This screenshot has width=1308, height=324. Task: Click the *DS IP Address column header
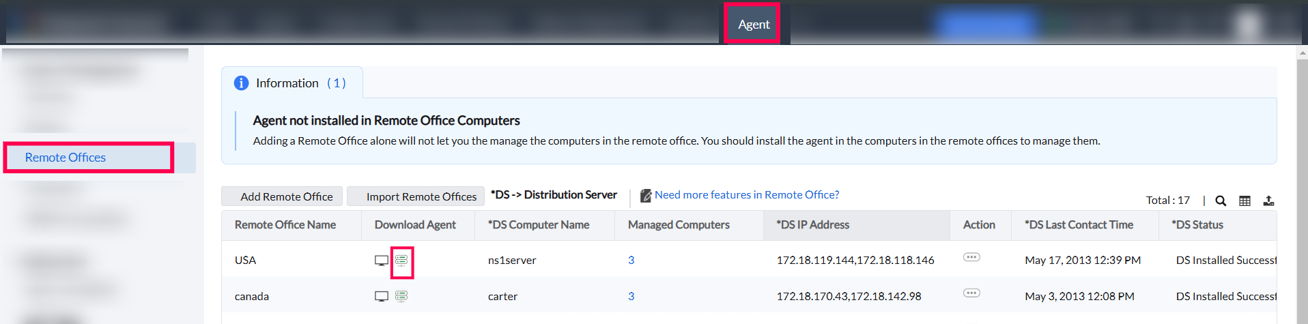pyautogui.click(x=812, y=225)
